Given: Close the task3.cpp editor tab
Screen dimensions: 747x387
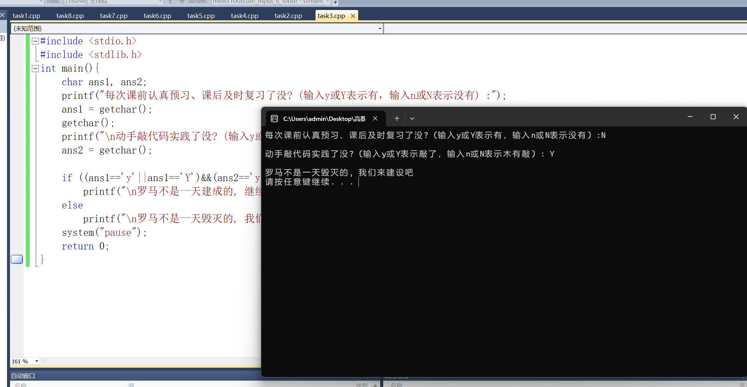Looking at the screenshot, I should [353, 16].
